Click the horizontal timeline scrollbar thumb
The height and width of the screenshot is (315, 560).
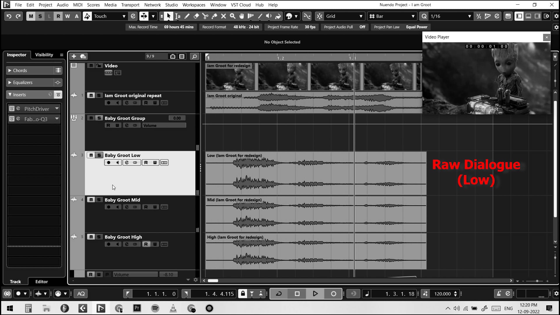(213, 281)
